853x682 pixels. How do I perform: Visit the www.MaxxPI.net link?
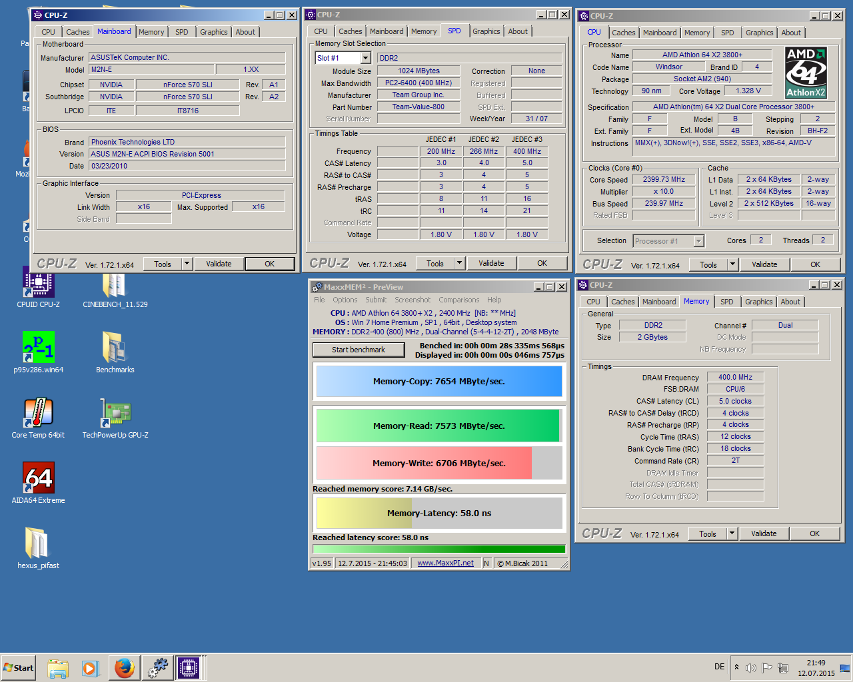pos(445,563)
